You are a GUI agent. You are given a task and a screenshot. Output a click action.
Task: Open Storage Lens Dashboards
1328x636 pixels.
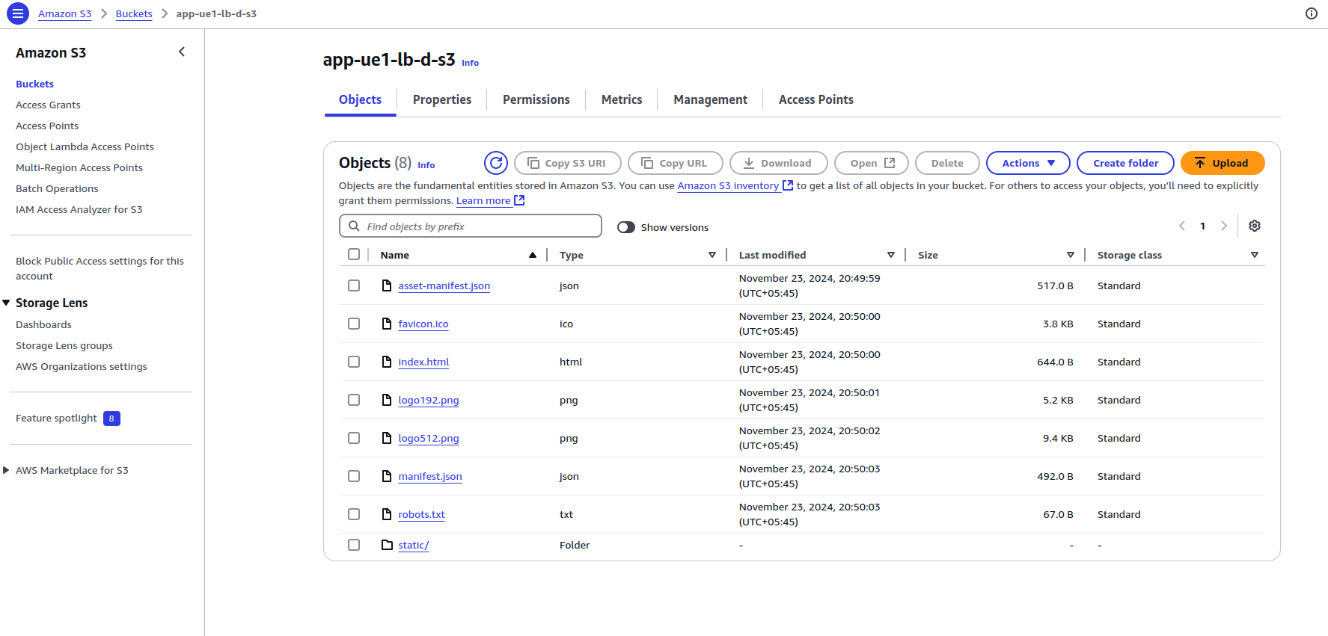[43, 324]
